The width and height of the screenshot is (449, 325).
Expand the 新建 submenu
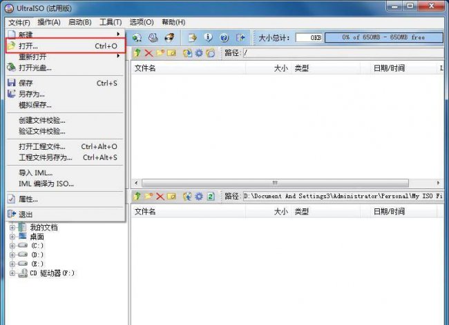tap(66, 35)
